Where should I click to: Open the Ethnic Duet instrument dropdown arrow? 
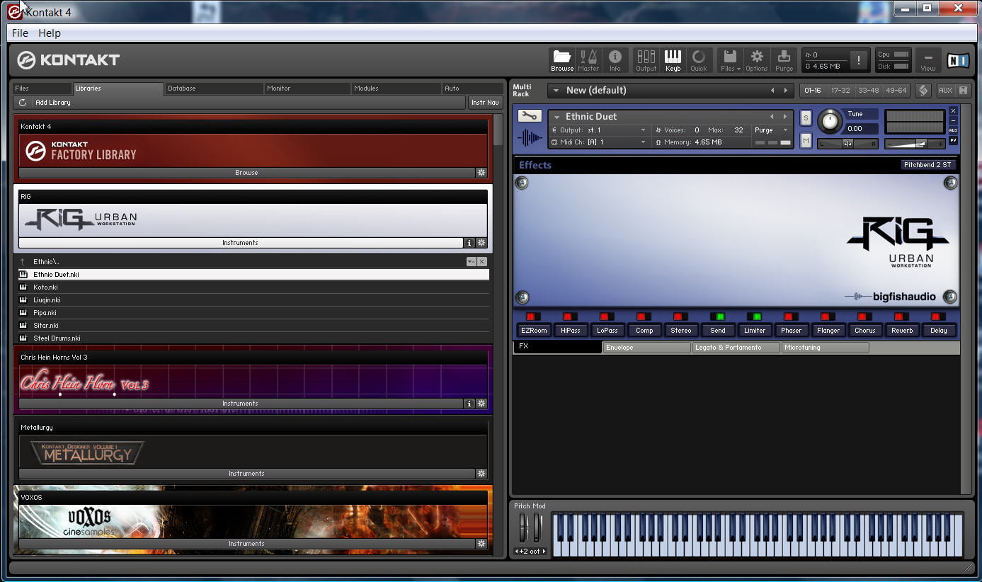557,117
